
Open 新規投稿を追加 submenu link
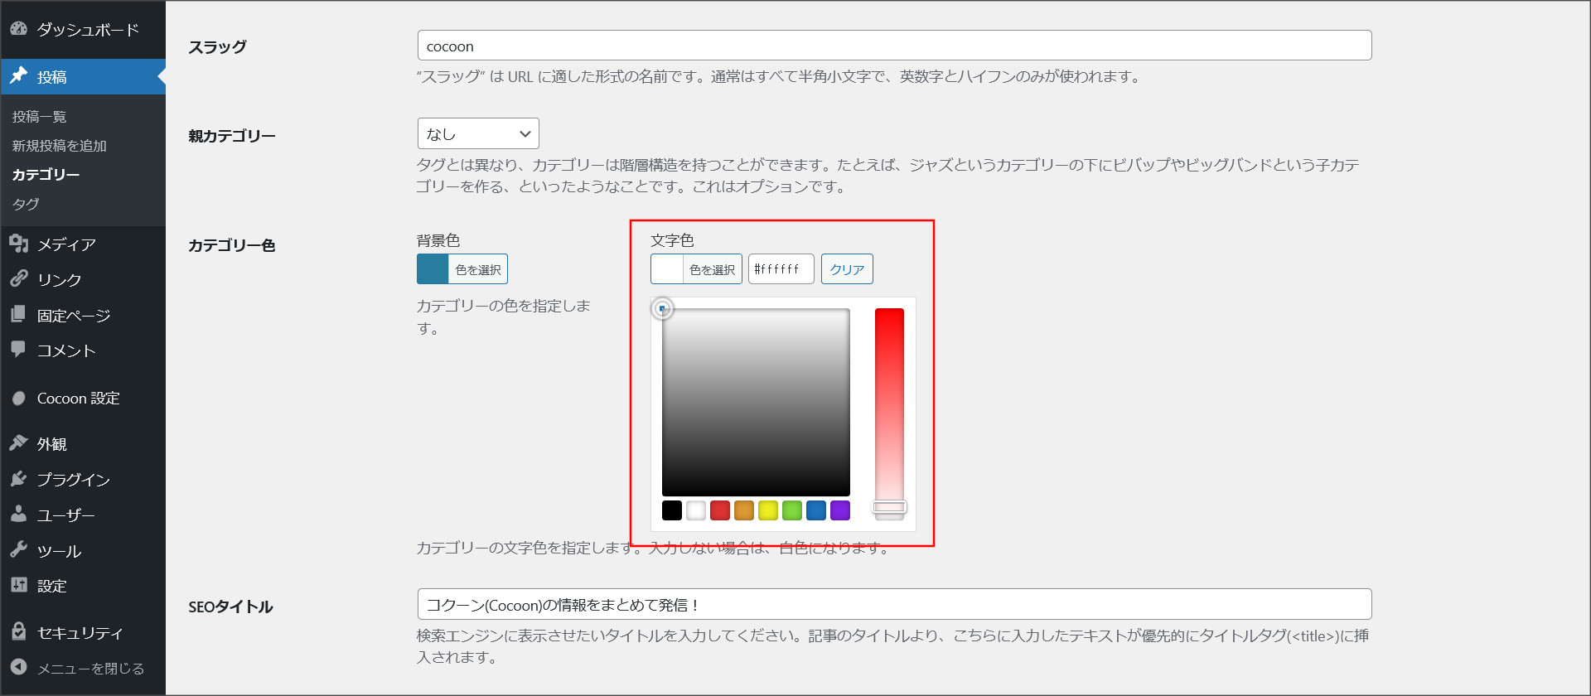tap(59, 146)
